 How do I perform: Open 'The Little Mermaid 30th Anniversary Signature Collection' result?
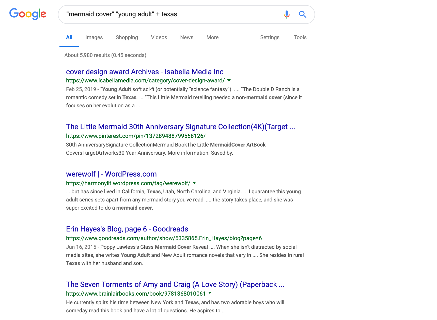point(180,127)
